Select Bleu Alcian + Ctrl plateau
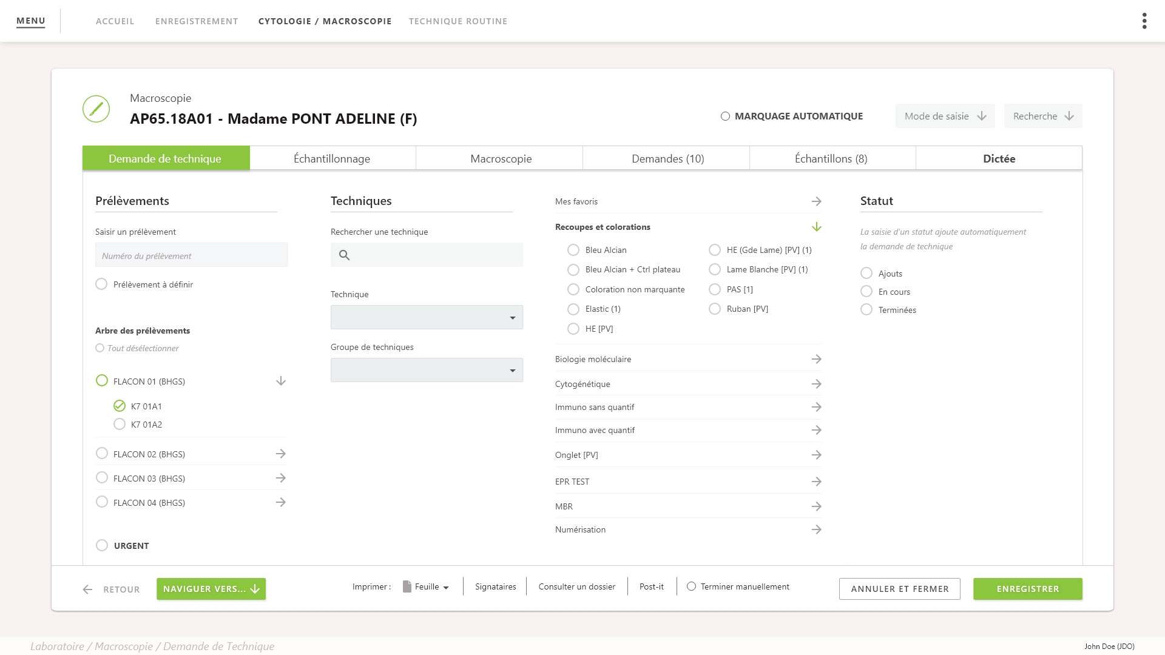Viewport: 1165px width, 655px height. 573,269
